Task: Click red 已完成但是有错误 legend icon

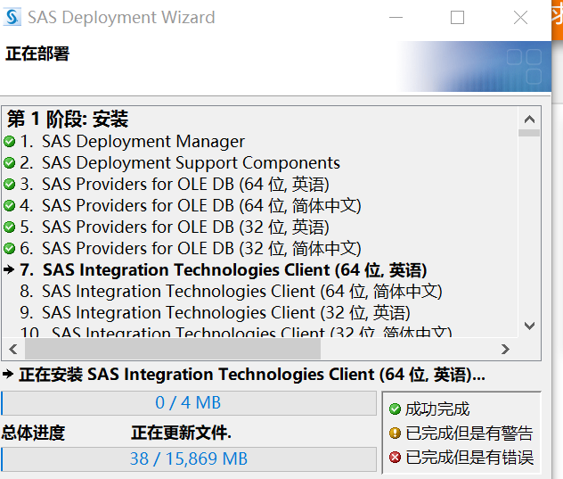Action: 395,458
